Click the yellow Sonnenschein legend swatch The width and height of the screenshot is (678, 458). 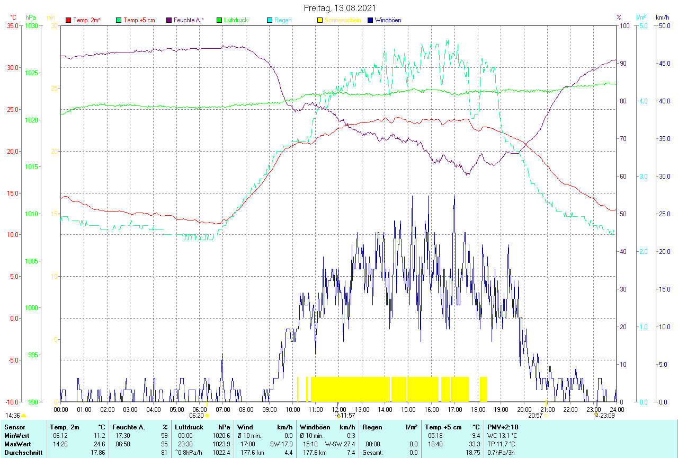coord(320,20)
